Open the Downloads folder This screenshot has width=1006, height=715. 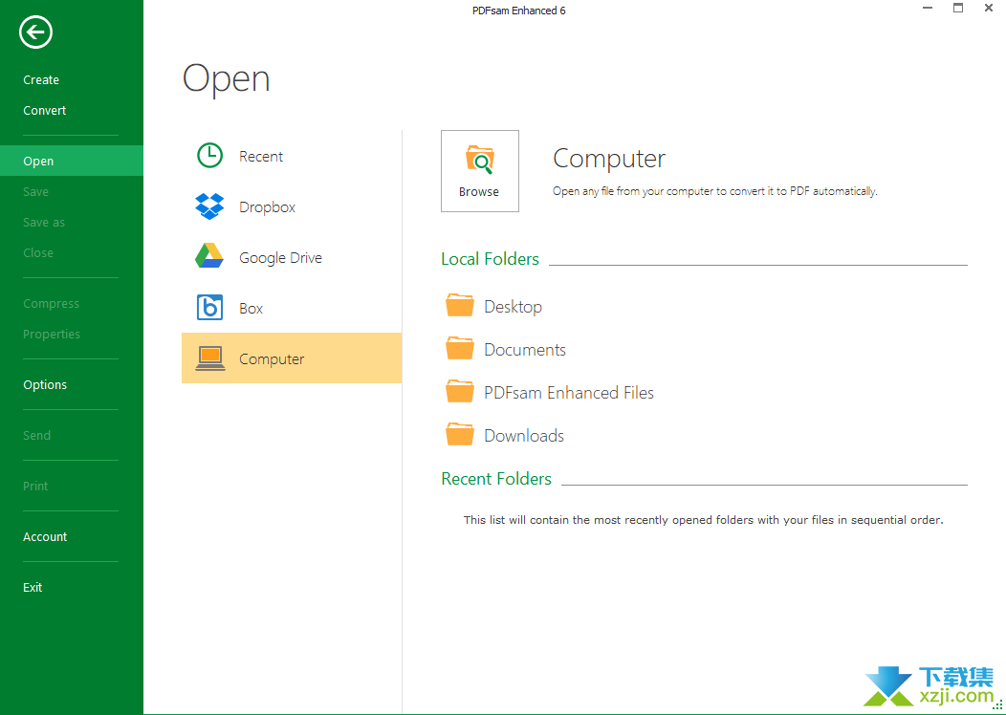pos(523,436)
